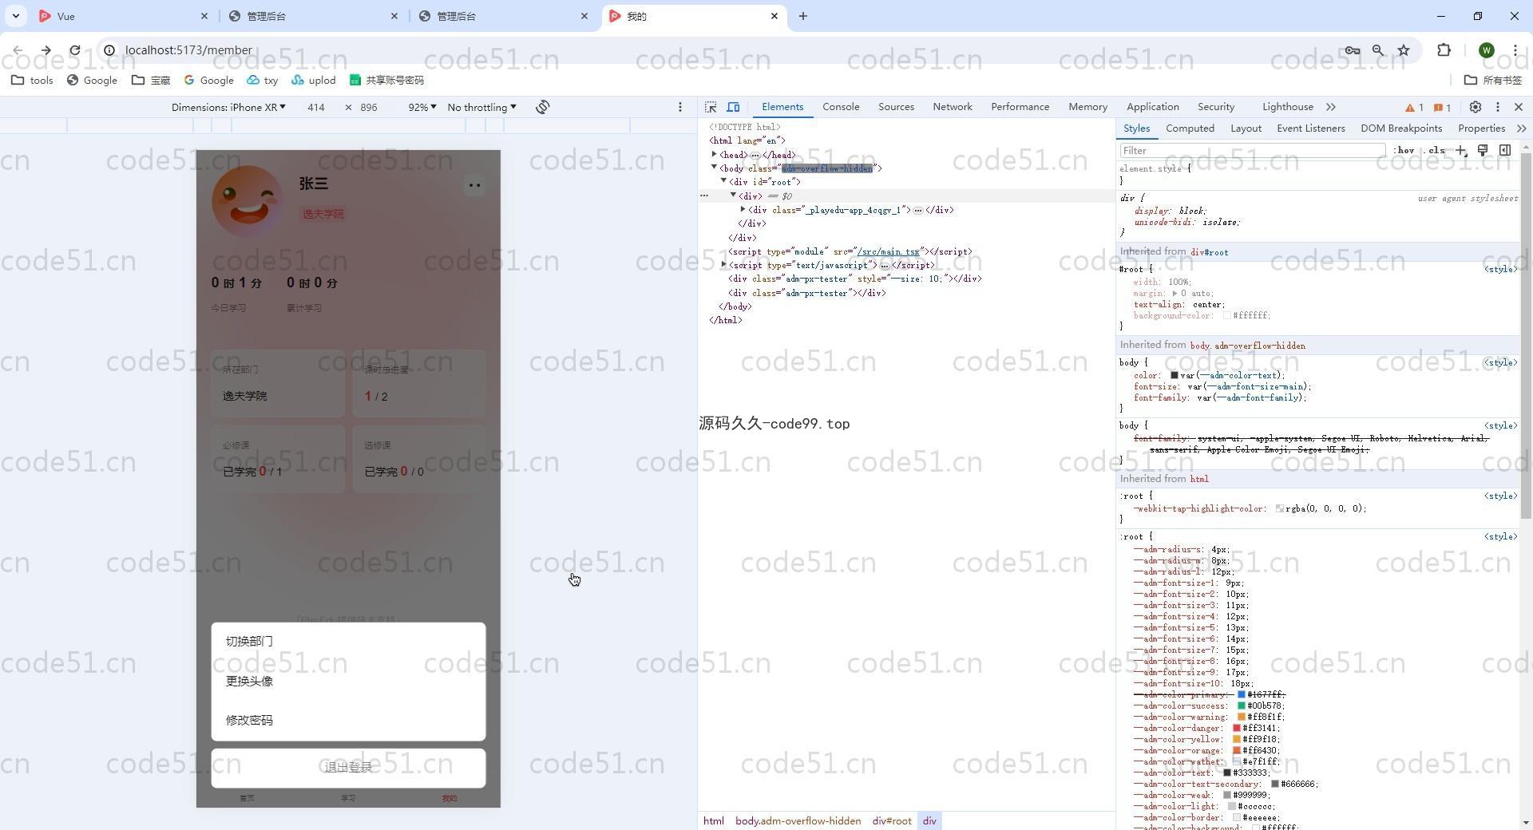Click the rotate screen orientation icon
The width and height of the screenshot is (1533, 830).
[x=543, y=107]
